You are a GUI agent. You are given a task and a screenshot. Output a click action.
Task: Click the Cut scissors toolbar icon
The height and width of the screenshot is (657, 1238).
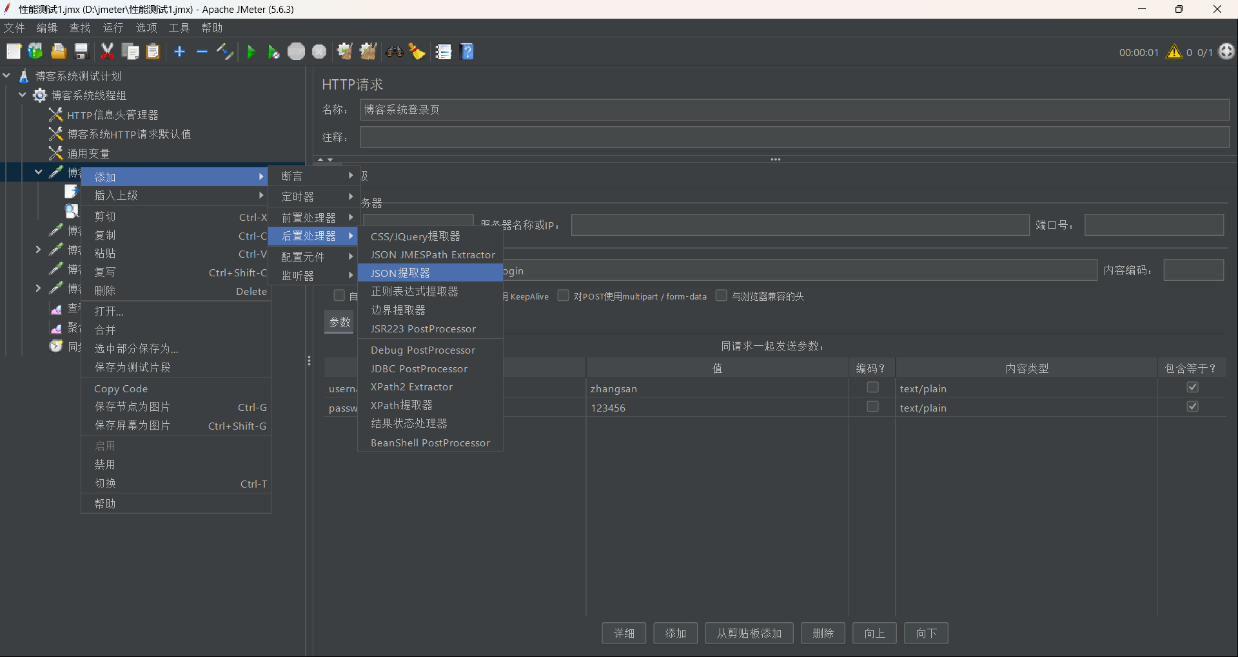[x=107, y=52]
